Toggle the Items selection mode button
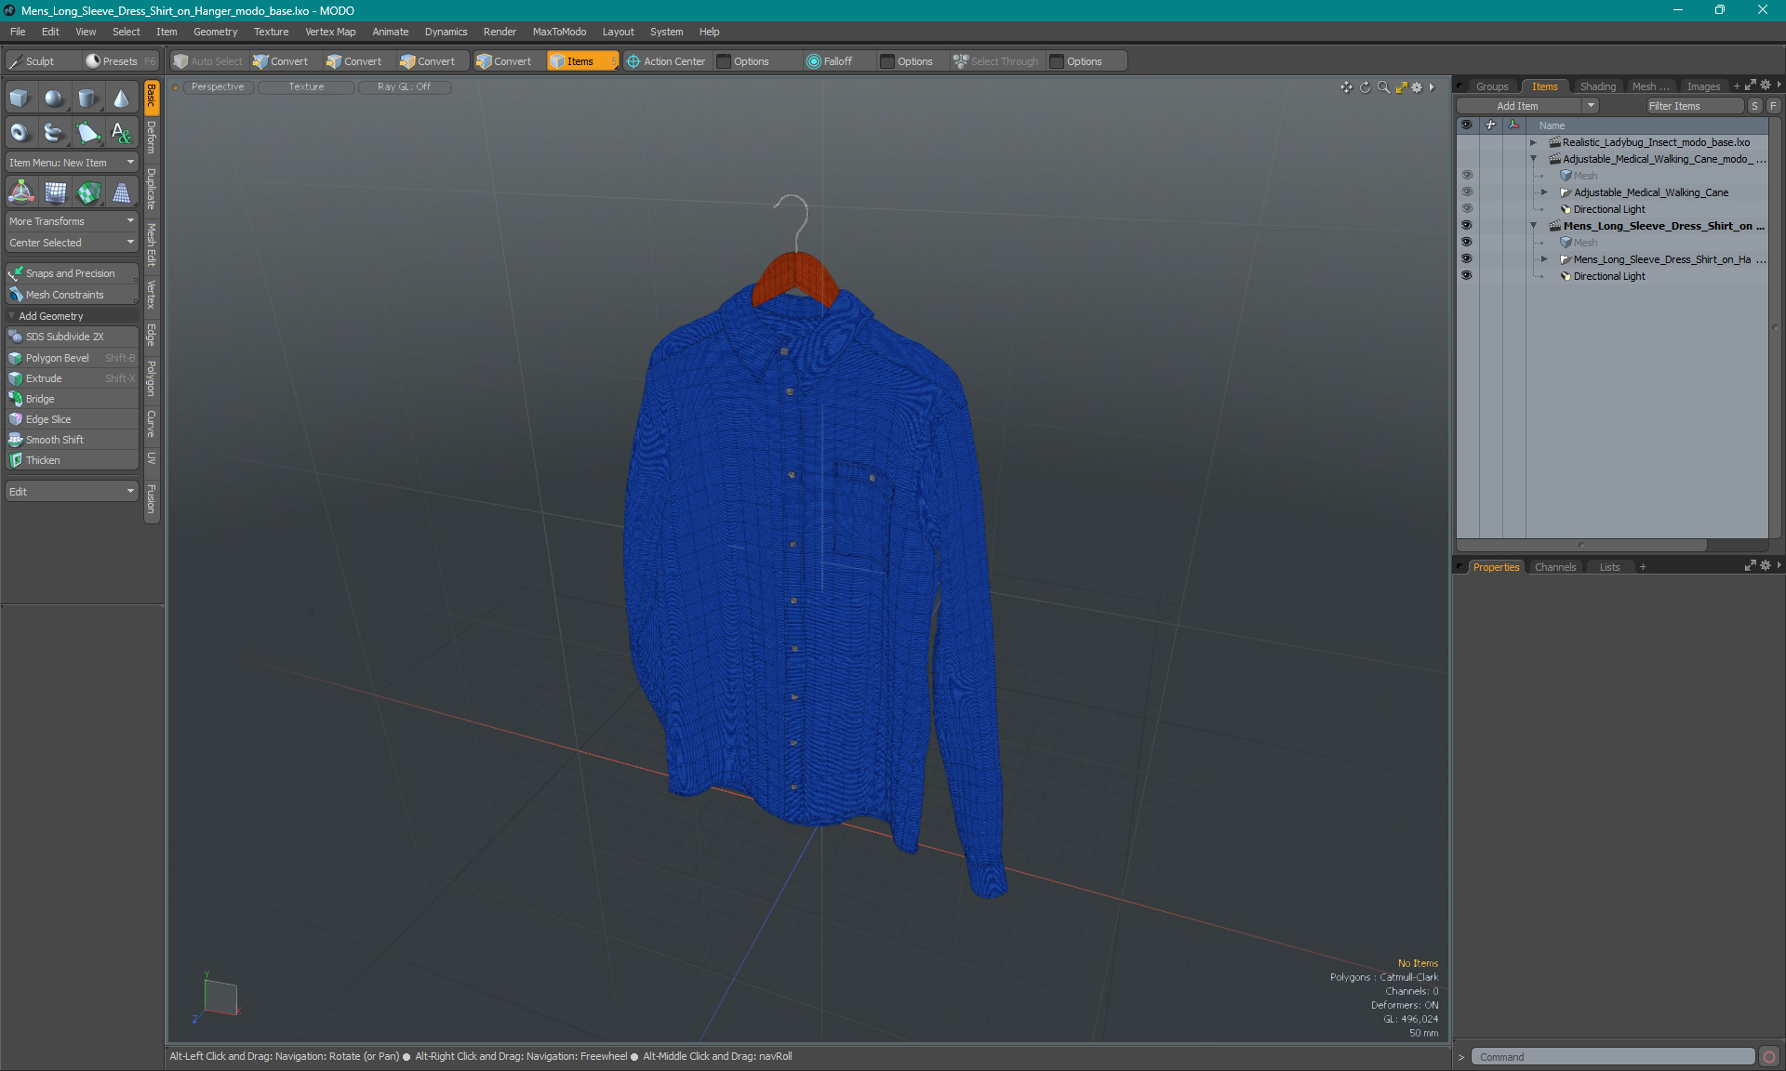 coord(582,61)
